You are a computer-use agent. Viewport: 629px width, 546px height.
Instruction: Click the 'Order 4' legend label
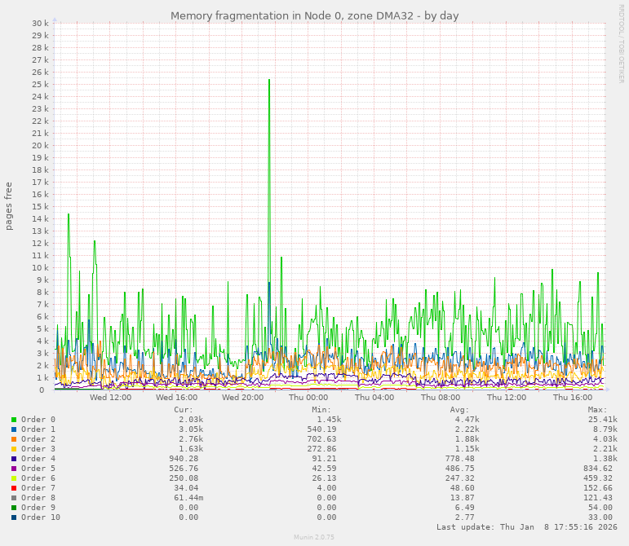pos(38,459)
